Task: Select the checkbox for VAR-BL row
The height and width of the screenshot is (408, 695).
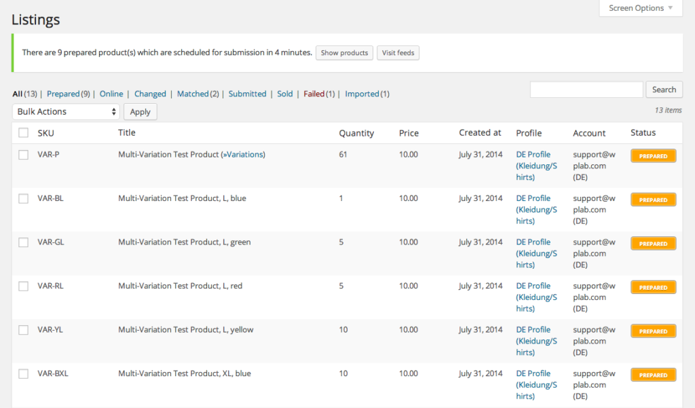Action: pos(23,198)
